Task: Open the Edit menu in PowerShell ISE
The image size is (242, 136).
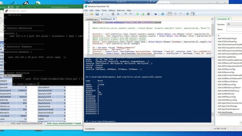Action: [x=92, y=10]
